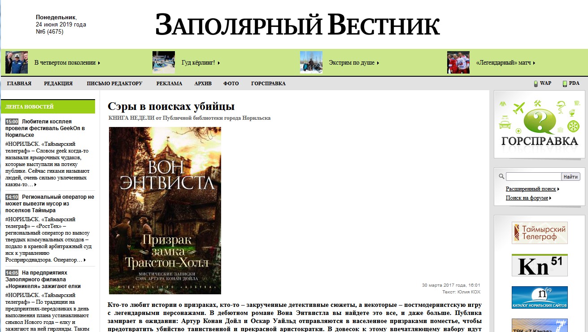
Task: Open the Таймырский Телеграф banner
Action: 540,233
